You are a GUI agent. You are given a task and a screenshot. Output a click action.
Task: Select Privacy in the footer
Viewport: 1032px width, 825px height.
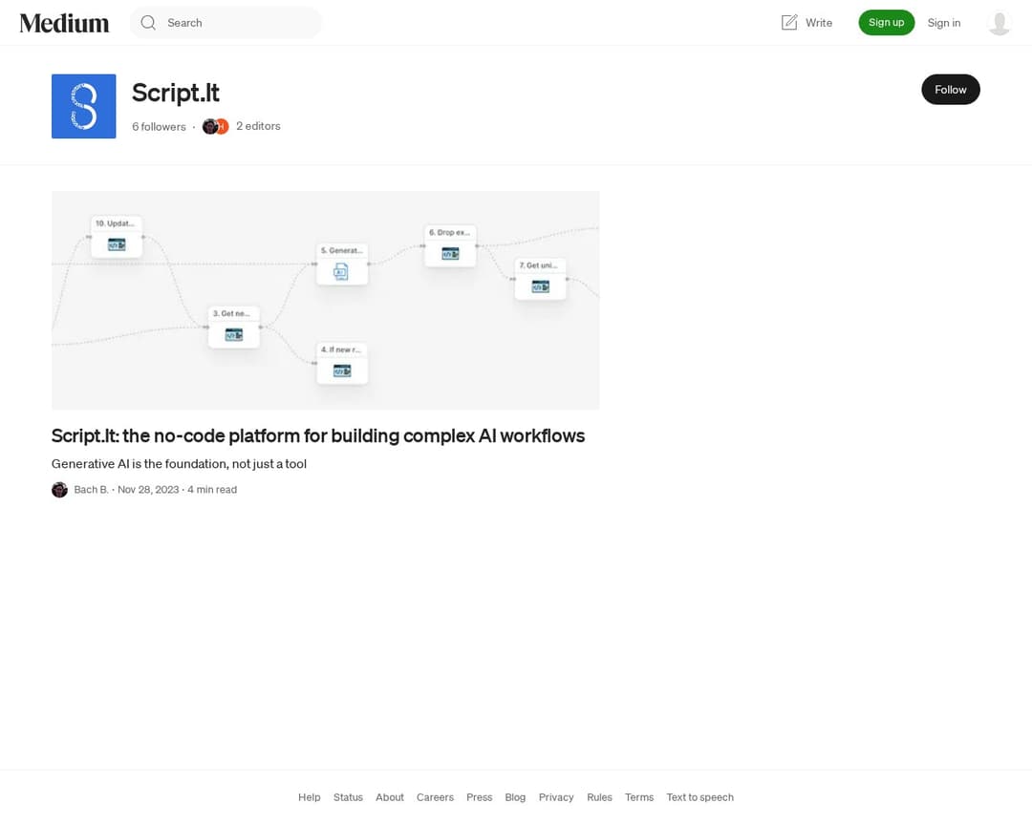tap(556, 797)
